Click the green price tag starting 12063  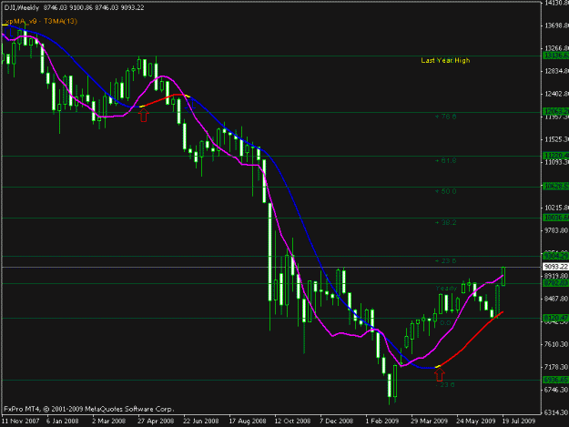[x=555, y=112]
